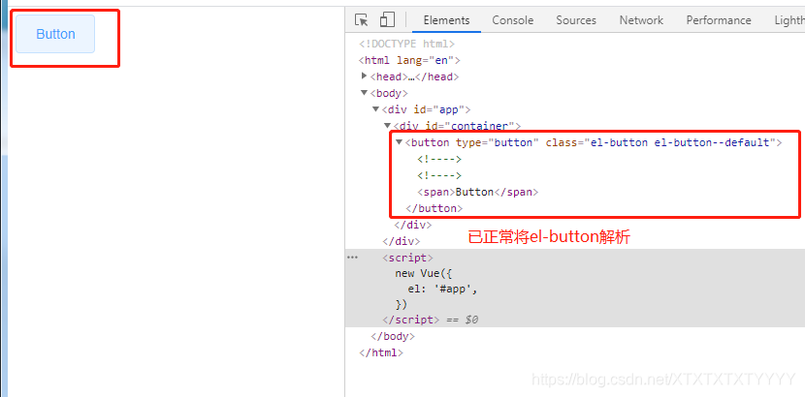
Task: Select the opening body tag node
Action: point(389,93)
